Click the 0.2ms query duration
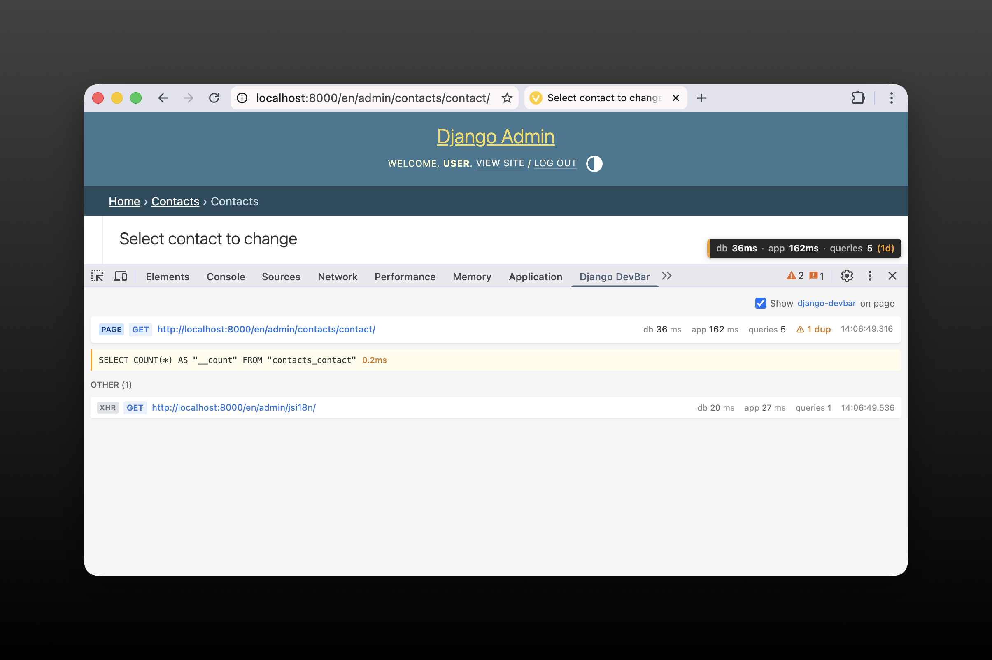The width and height of the screenshot is (992, 660). coord(374,360)
